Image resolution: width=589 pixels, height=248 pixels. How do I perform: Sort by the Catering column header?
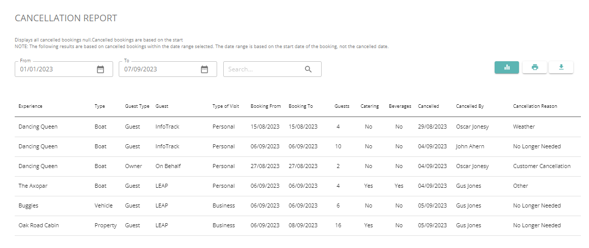point(370,106)
